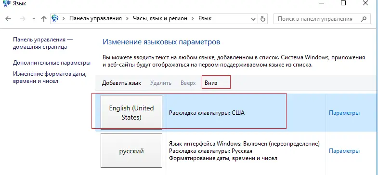Click the forward navigation arrow
The image size is (378, 175).
point(23,19)
